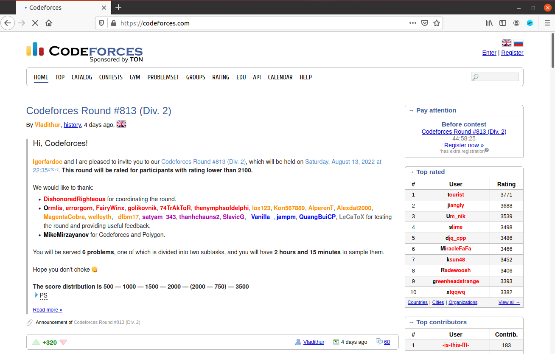
Task: Open jiangly's profile in Top rated
Action: point(456,205)
